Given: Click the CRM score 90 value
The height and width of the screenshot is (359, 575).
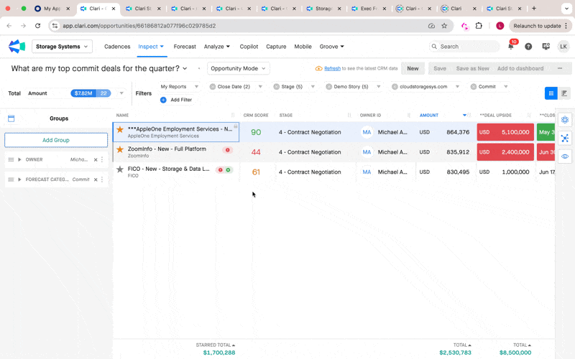Looking at the screenshot, I should point(256,132).
